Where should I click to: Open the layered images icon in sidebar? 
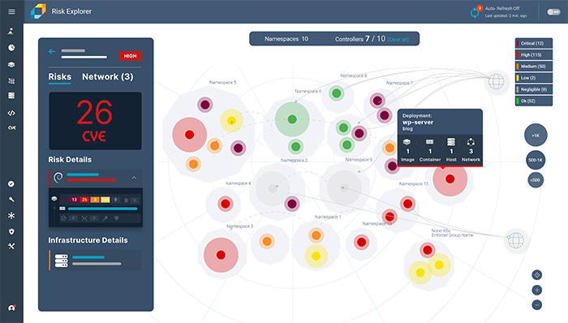11,64
